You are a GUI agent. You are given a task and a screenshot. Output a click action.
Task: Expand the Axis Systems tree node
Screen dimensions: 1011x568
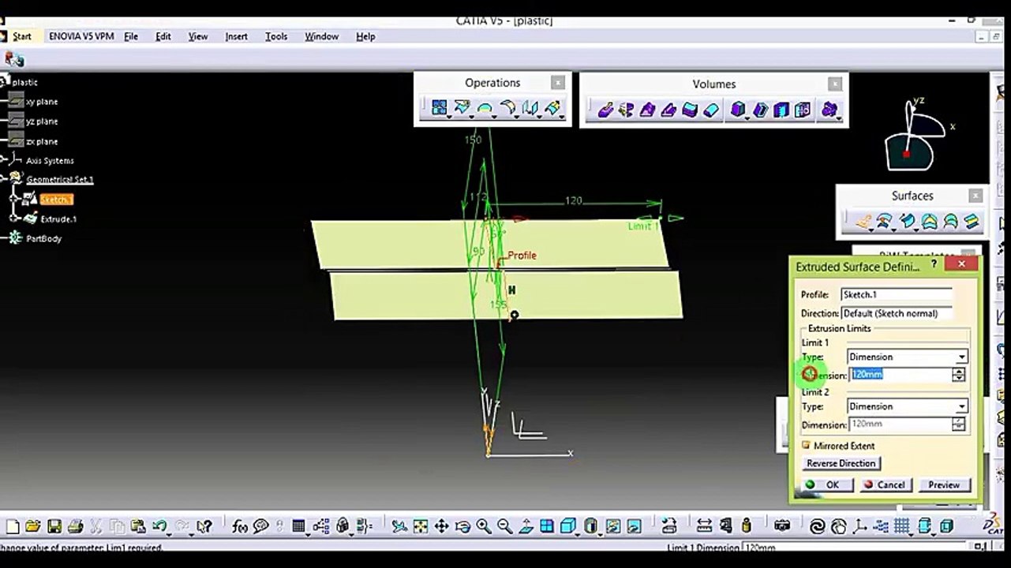3,160
